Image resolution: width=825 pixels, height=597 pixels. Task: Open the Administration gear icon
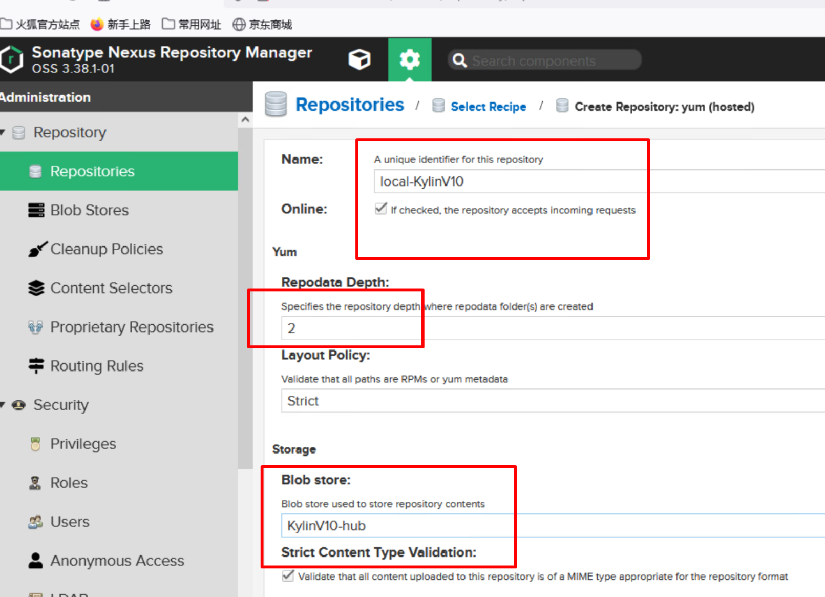pyautogui.click(x=410, y=59)
